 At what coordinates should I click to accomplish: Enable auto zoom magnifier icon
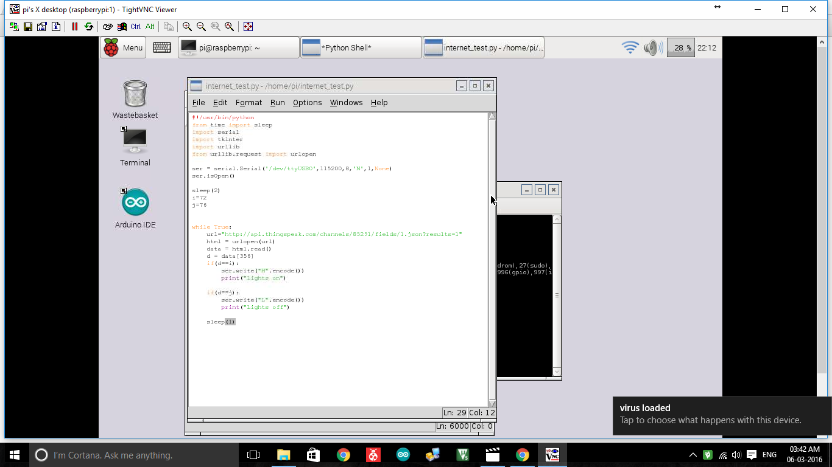(x=230, y=27)
